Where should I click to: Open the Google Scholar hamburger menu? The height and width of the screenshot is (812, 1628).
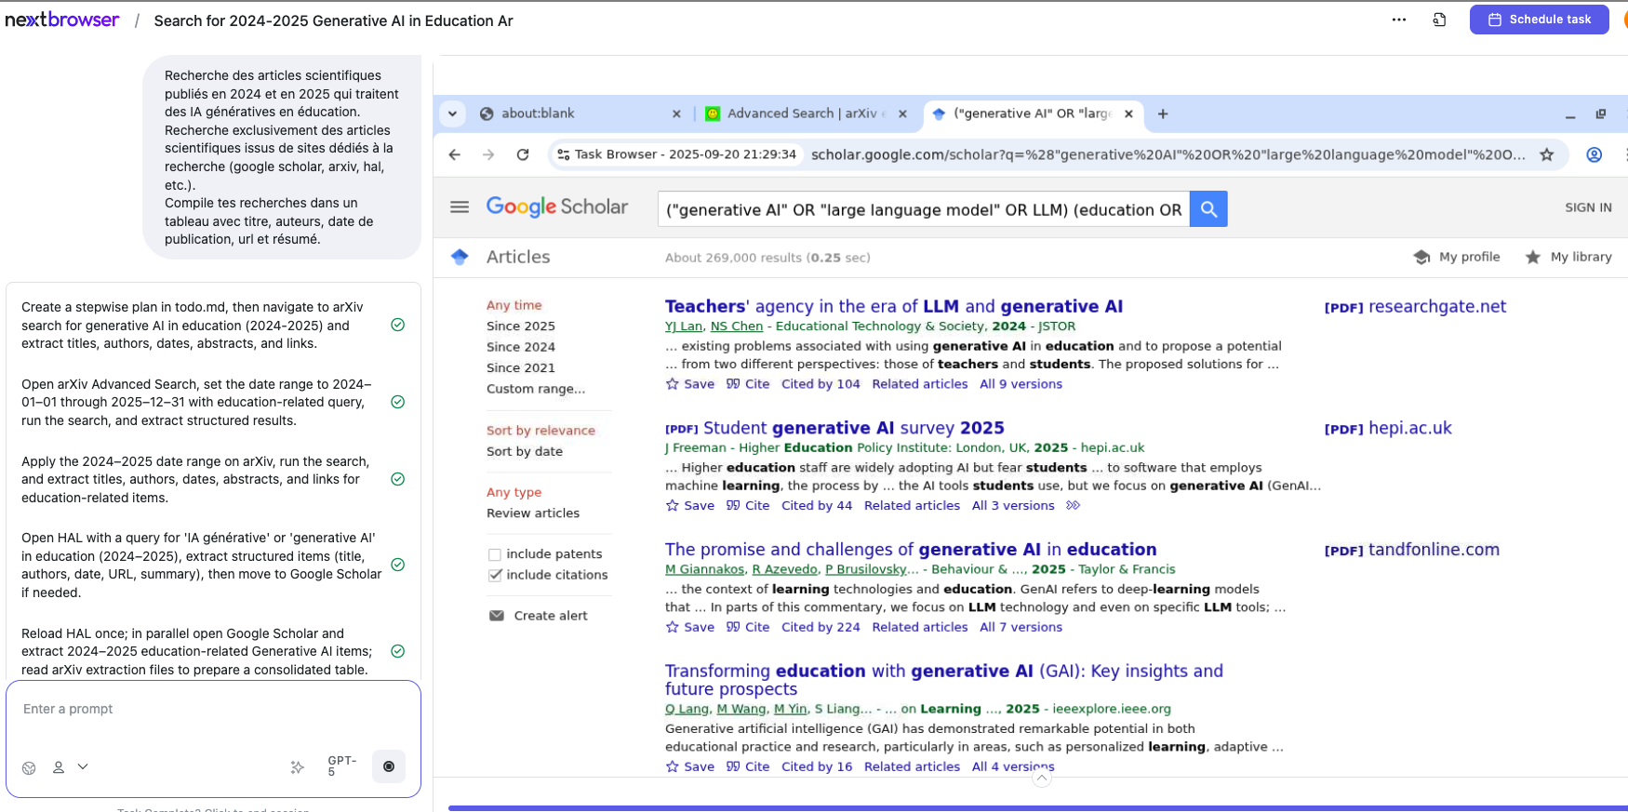coord(460,206)
